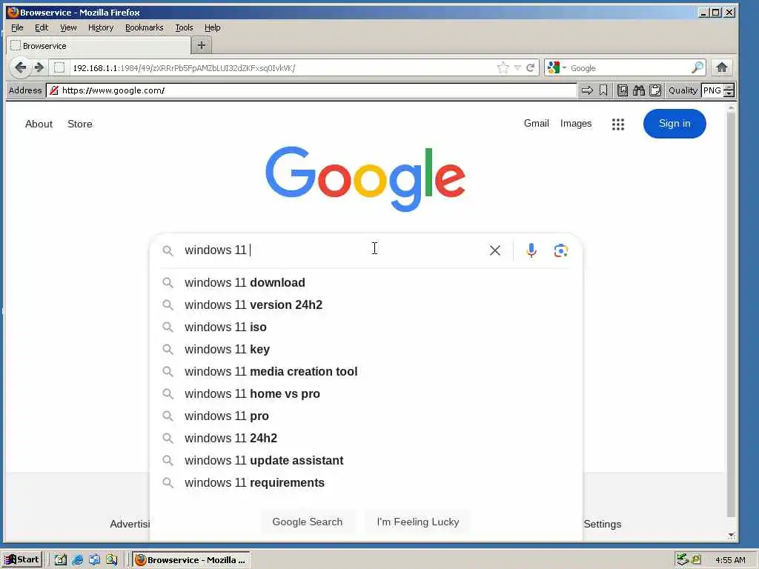Open the Settings link in footer
The image size is (759, 569).
602,524
